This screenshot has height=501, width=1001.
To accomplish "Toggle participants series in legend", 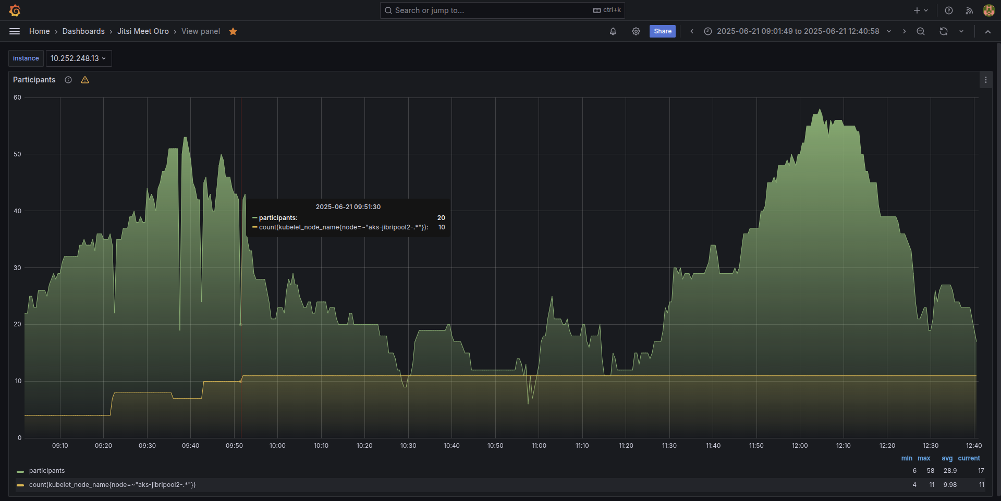I will pos(47,471).
